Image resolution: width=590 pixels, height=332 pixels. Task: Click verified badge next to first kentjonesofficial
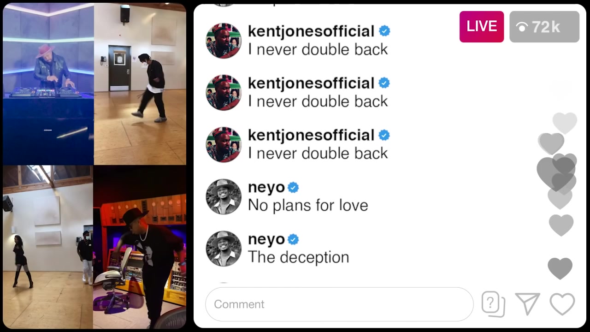click(384, 31)
